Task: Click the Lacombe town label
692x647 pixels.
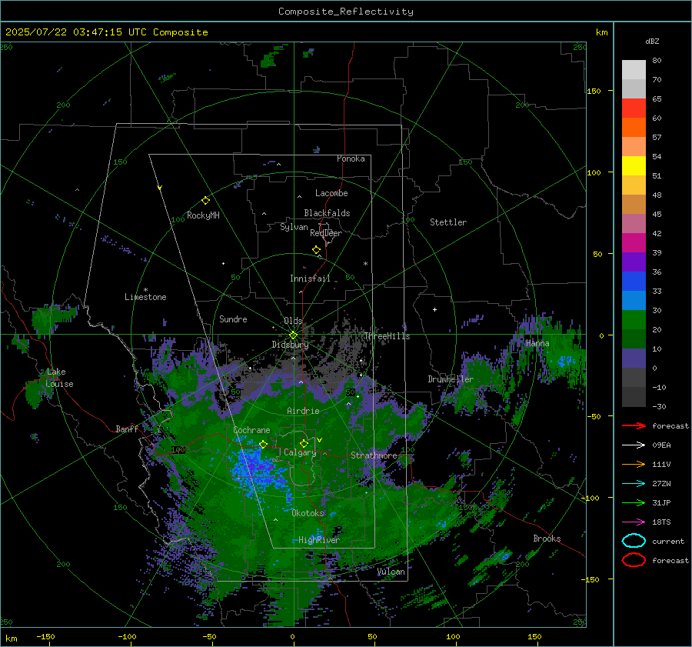Action: coord(331,193)
